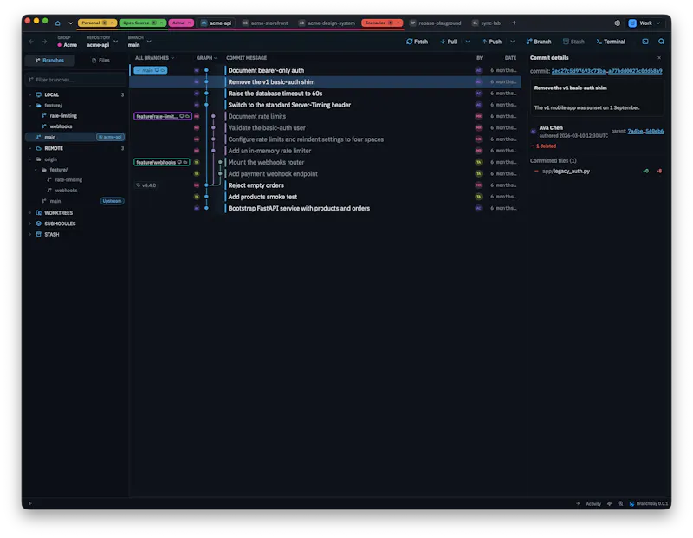Click the Upstream badge on origin main
Image resolution: width=693 pixels, height=538 pixels.
(x=112, y=201)
